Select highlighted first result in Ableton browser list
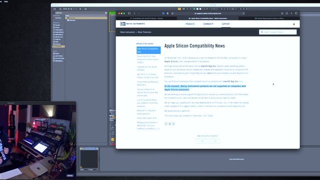Screen dimensions: 320x180 [x=86, y=18]
